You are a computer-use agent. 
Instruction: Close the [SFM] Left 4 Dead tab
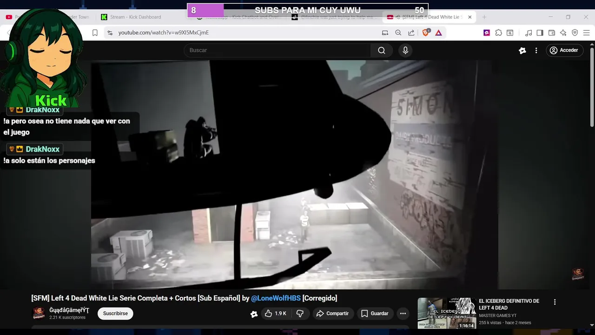469,17
